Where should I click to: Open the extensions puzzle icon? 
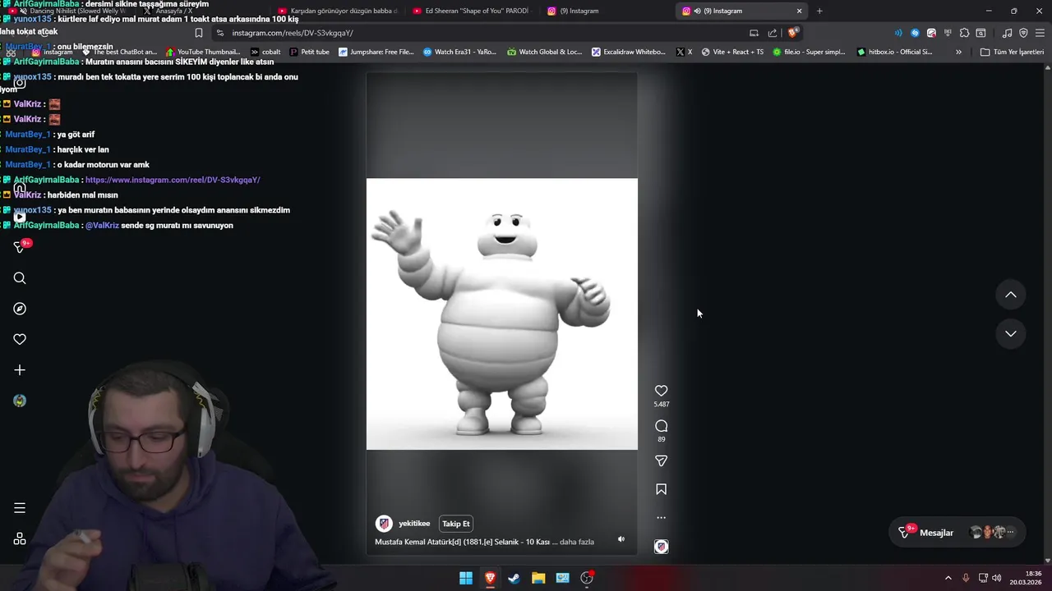click(964, 33)
